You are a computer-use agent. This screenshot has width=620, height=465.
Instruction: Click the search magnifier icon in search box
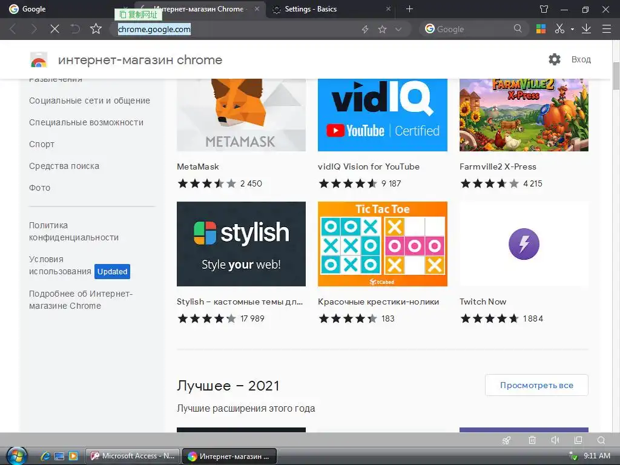(518, 28)
